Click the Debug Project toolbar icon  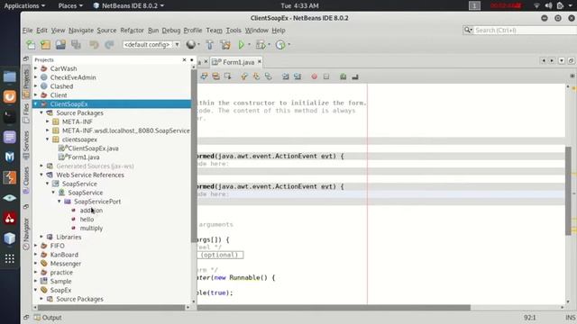[x=261, y=45]
